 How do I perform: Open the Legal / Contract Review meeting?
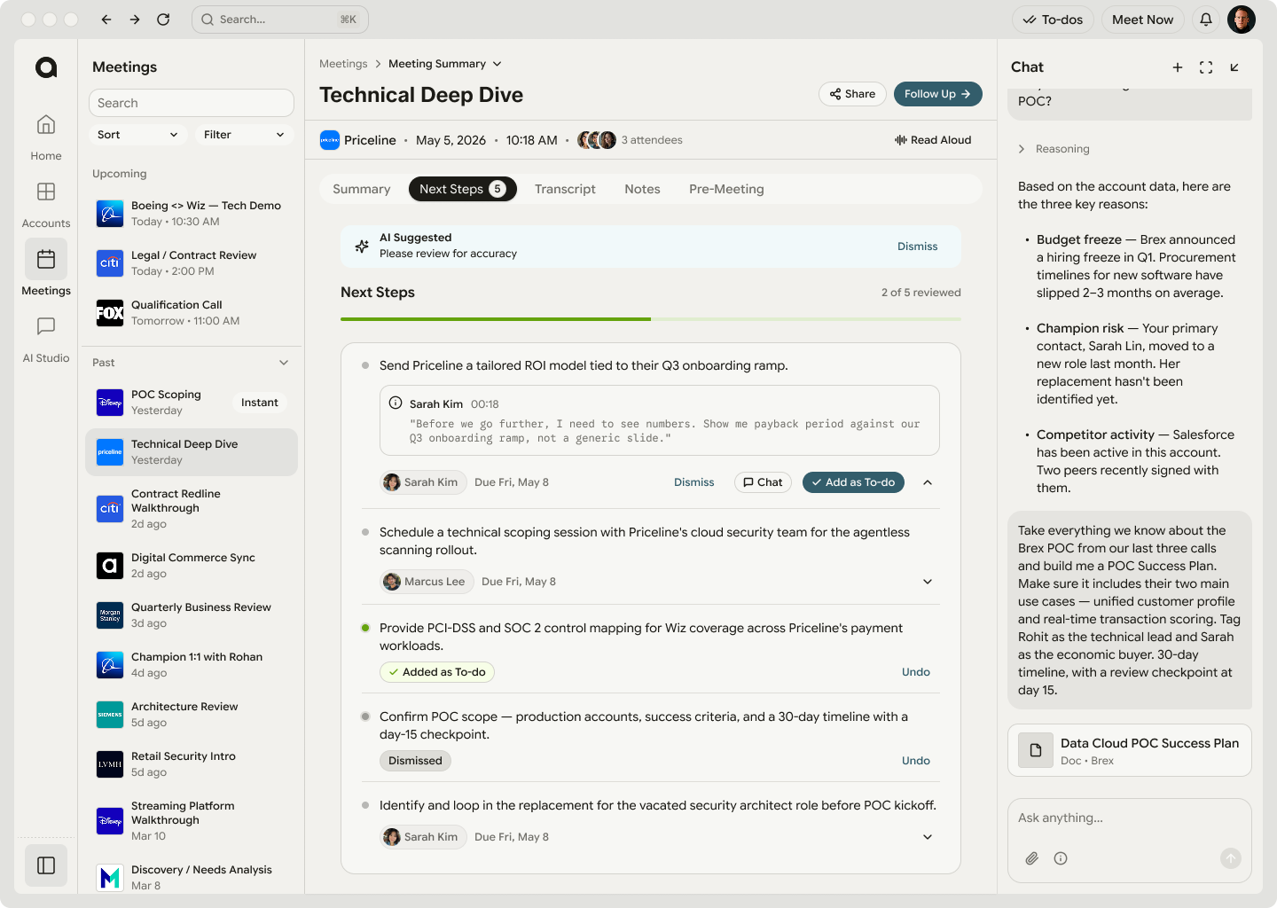(x=192, y=262)
